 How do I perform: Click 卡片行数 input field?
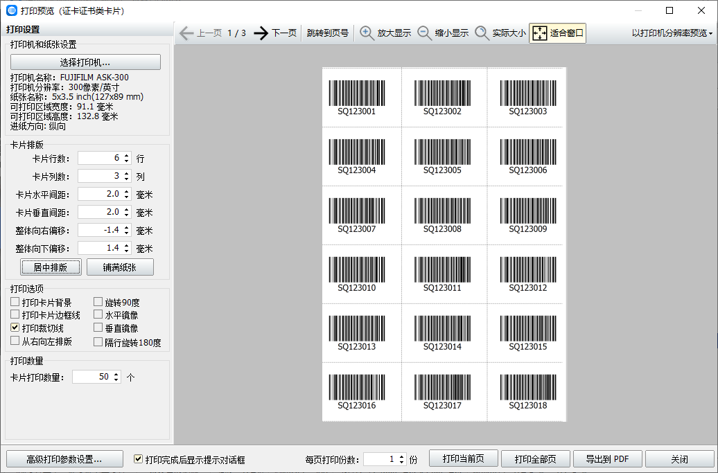(100, 159)
